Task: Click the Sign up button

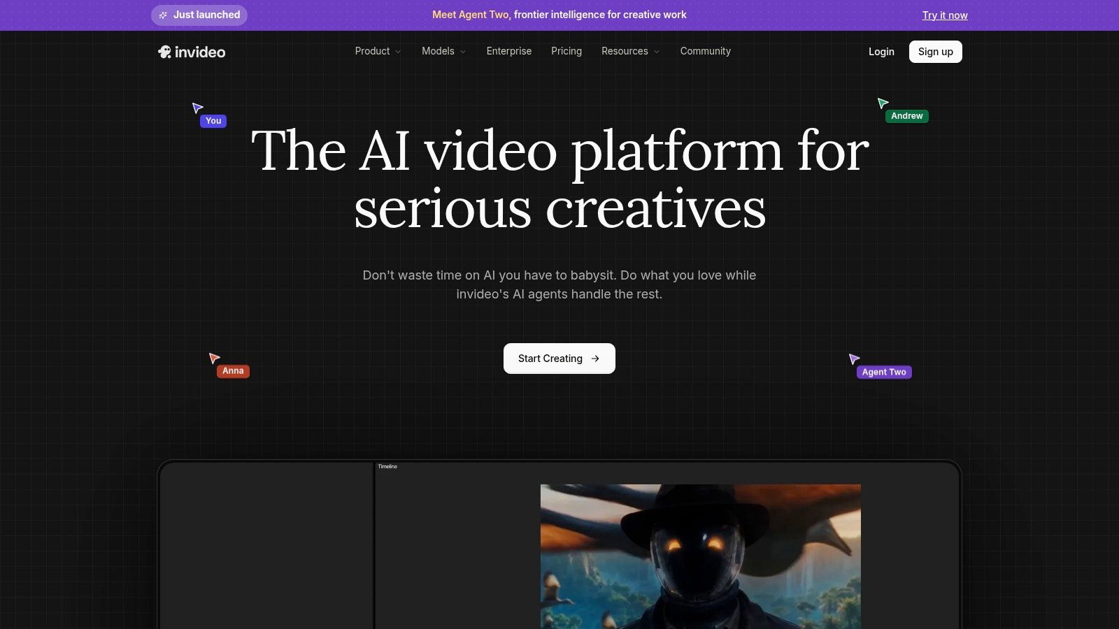Action: click(936, 52)
